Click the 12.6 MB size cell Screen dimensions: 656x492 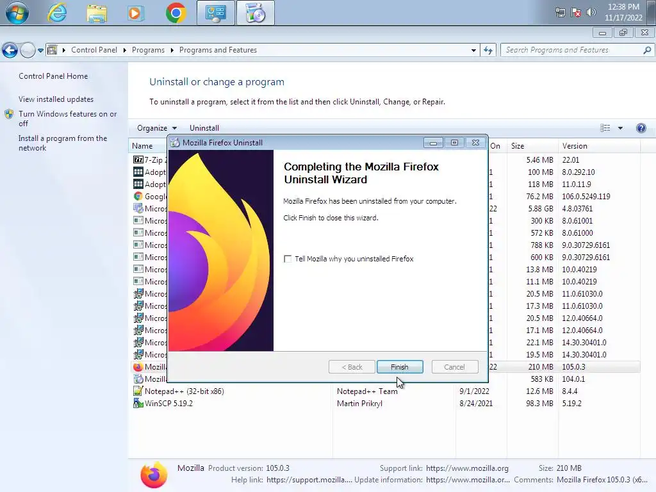click(539, 391)
